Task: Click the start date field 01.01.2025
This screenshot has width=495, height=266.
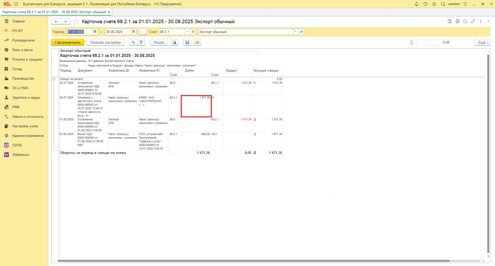Action: [x=79, y=32]
